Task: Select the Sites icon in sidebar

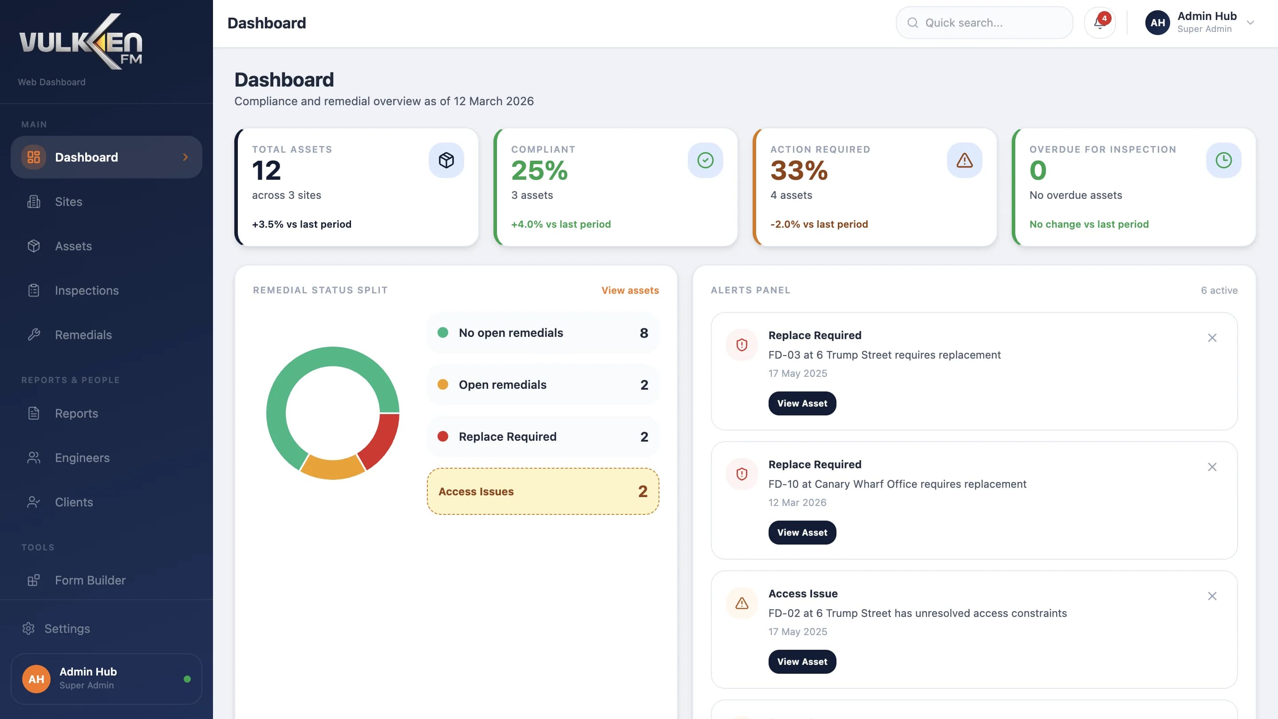Action: [33, 201]
